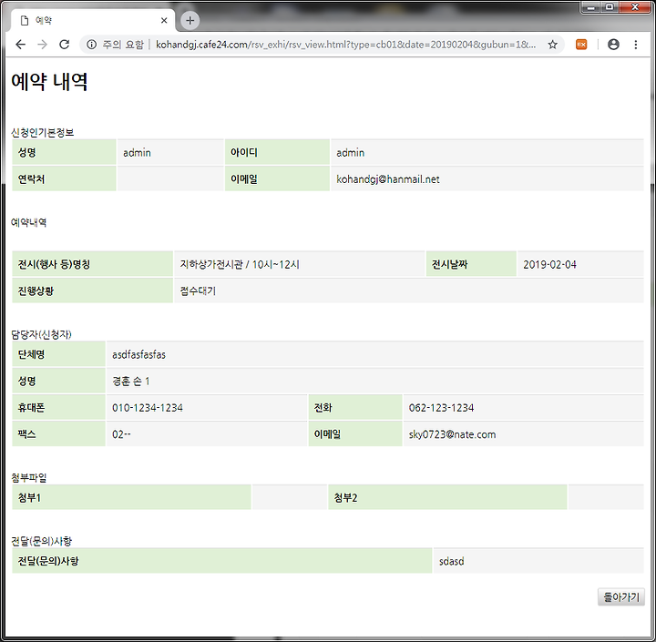Click the address bar URL
Image resolution: width=656 pixels, height=642 pixels.
pyautogui.click(x=345, y=45)
